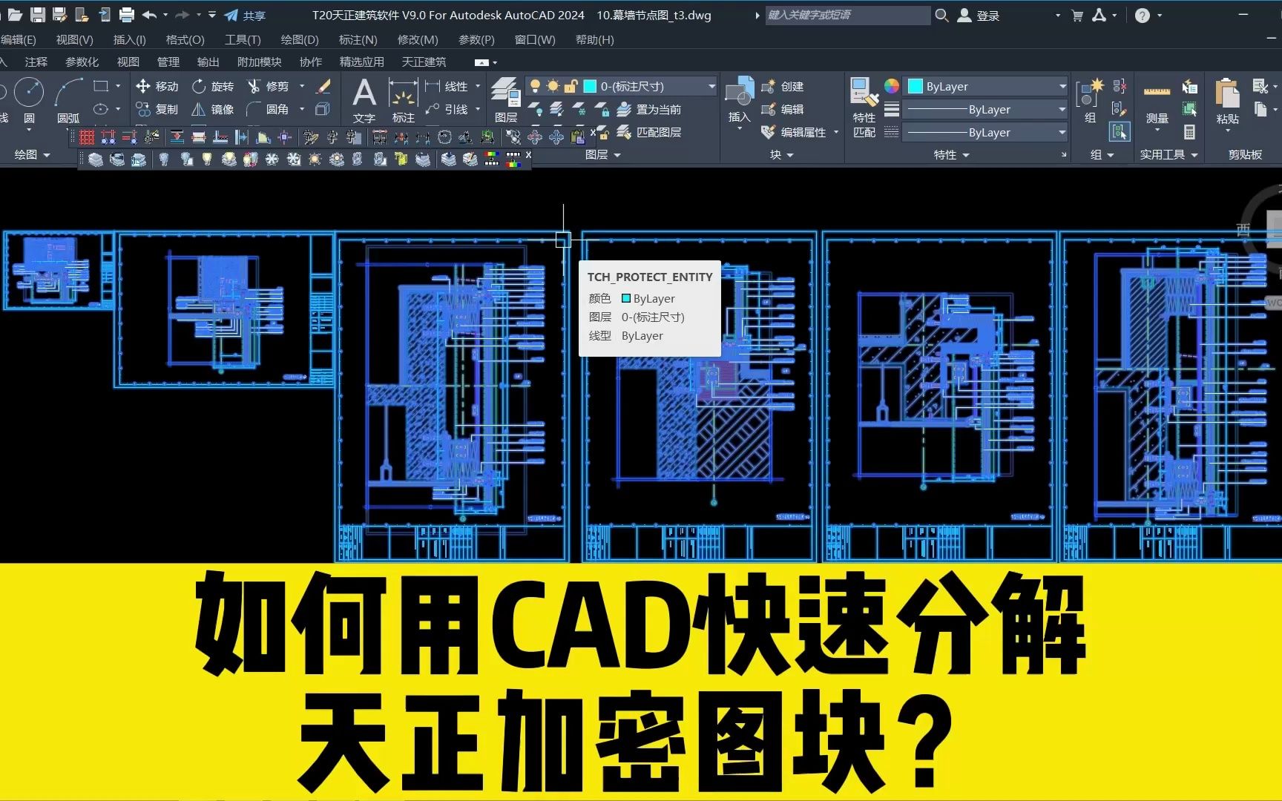Focus the keyword search input field
This screenshot has height=801, width=1282.
pos(847,15)
